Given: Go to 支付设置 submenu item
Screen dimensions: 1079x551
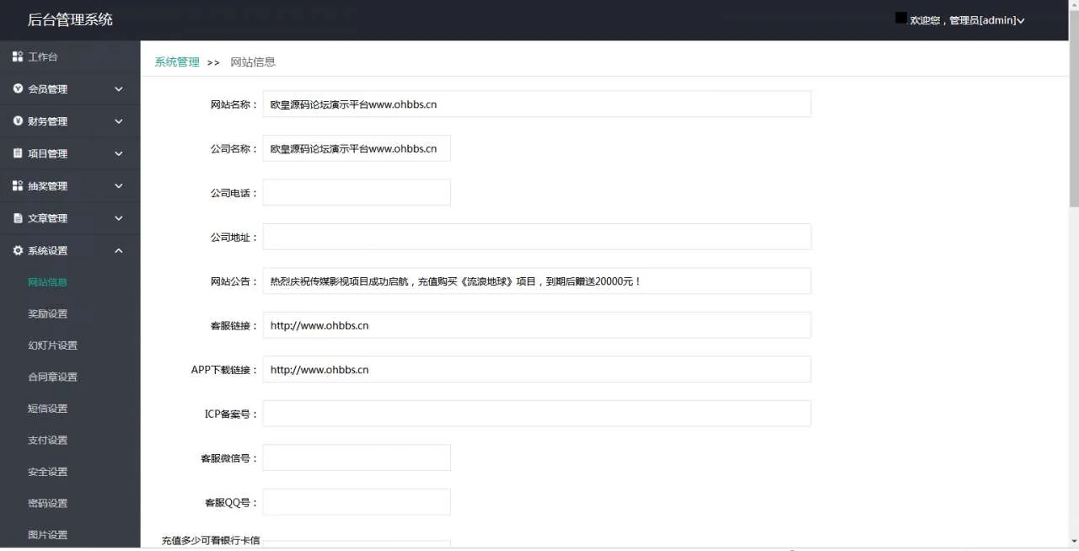Looking at the screenshot, I should [x=47, y=440].
